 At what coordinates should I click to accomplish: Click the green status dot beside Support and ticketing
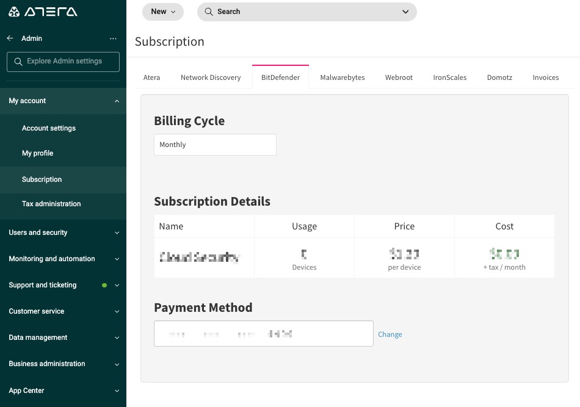tap(104, 285)
